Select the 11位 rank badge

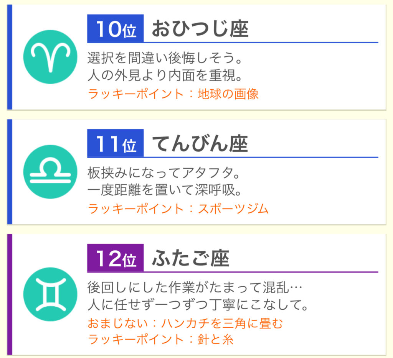(115, 143)
